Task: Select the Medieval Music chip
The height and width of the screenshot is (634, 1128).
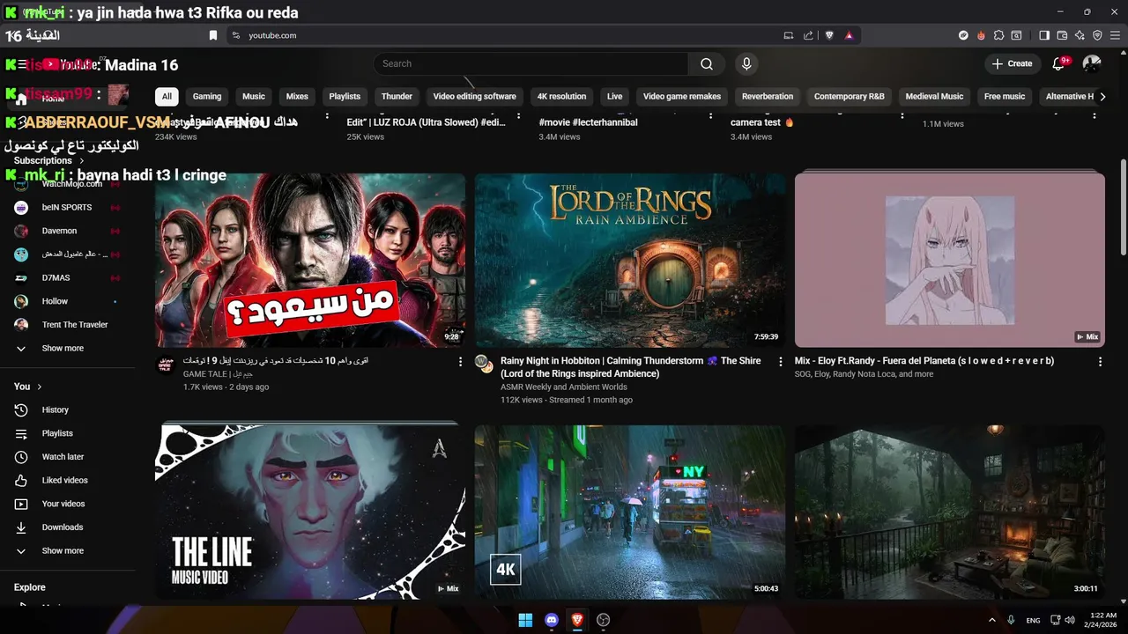Action: coord(934,96)
